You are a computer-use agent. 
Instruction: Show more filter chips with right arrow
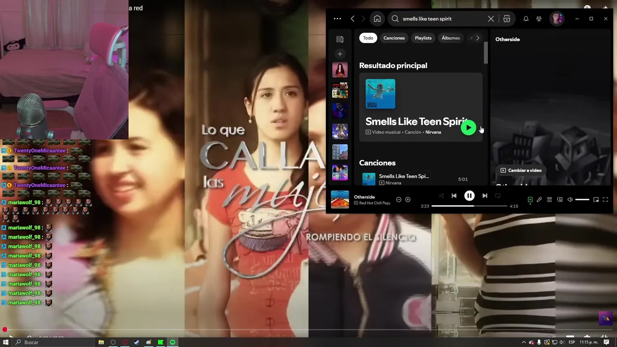478,38
